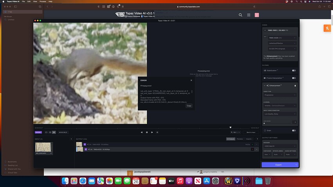
Task: Click user avatar on Topaz community page
Action: coord(257,15)
